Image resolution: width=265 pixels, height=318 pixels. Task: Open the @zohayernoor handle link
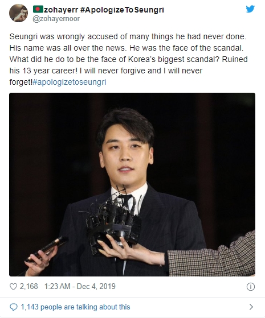tap(56, 19)
